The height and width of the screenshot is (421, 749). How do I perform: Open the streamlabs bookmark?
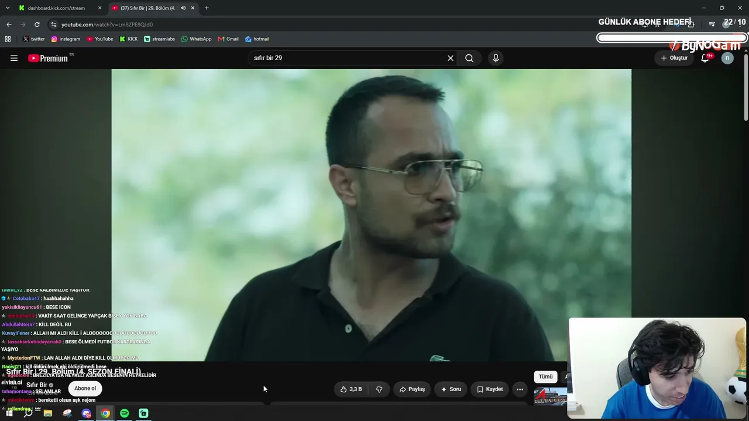coord(159,39)
